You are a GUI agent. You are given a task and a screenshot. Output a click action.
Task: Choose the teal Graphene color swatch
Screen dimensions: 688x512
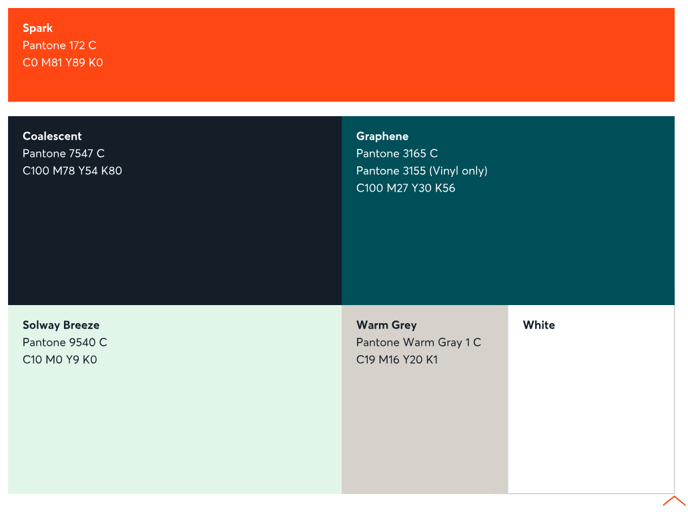coord(507,247)
